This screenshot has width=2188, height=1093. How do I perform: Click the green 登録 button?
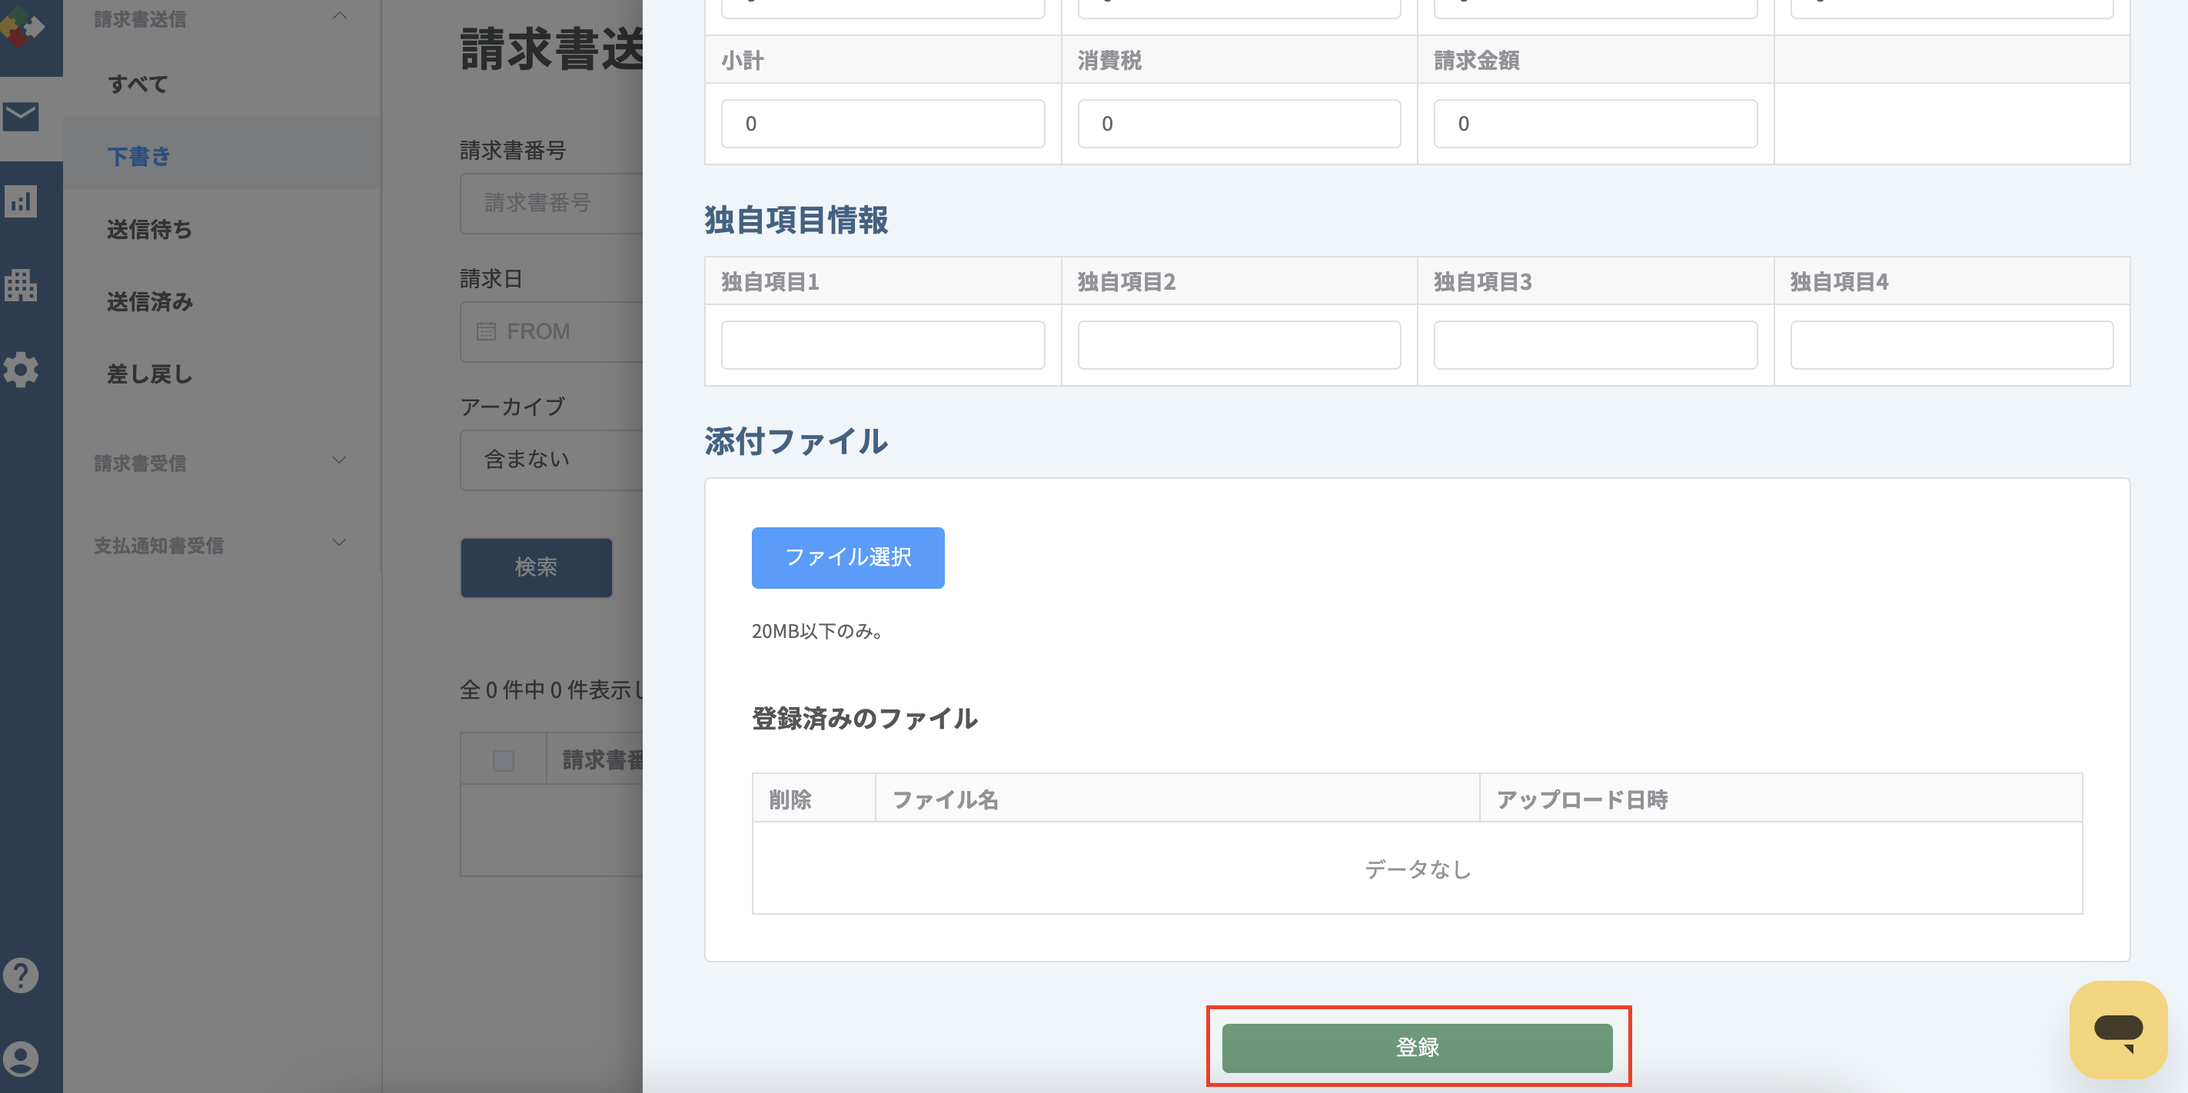click(1417, 1047)
